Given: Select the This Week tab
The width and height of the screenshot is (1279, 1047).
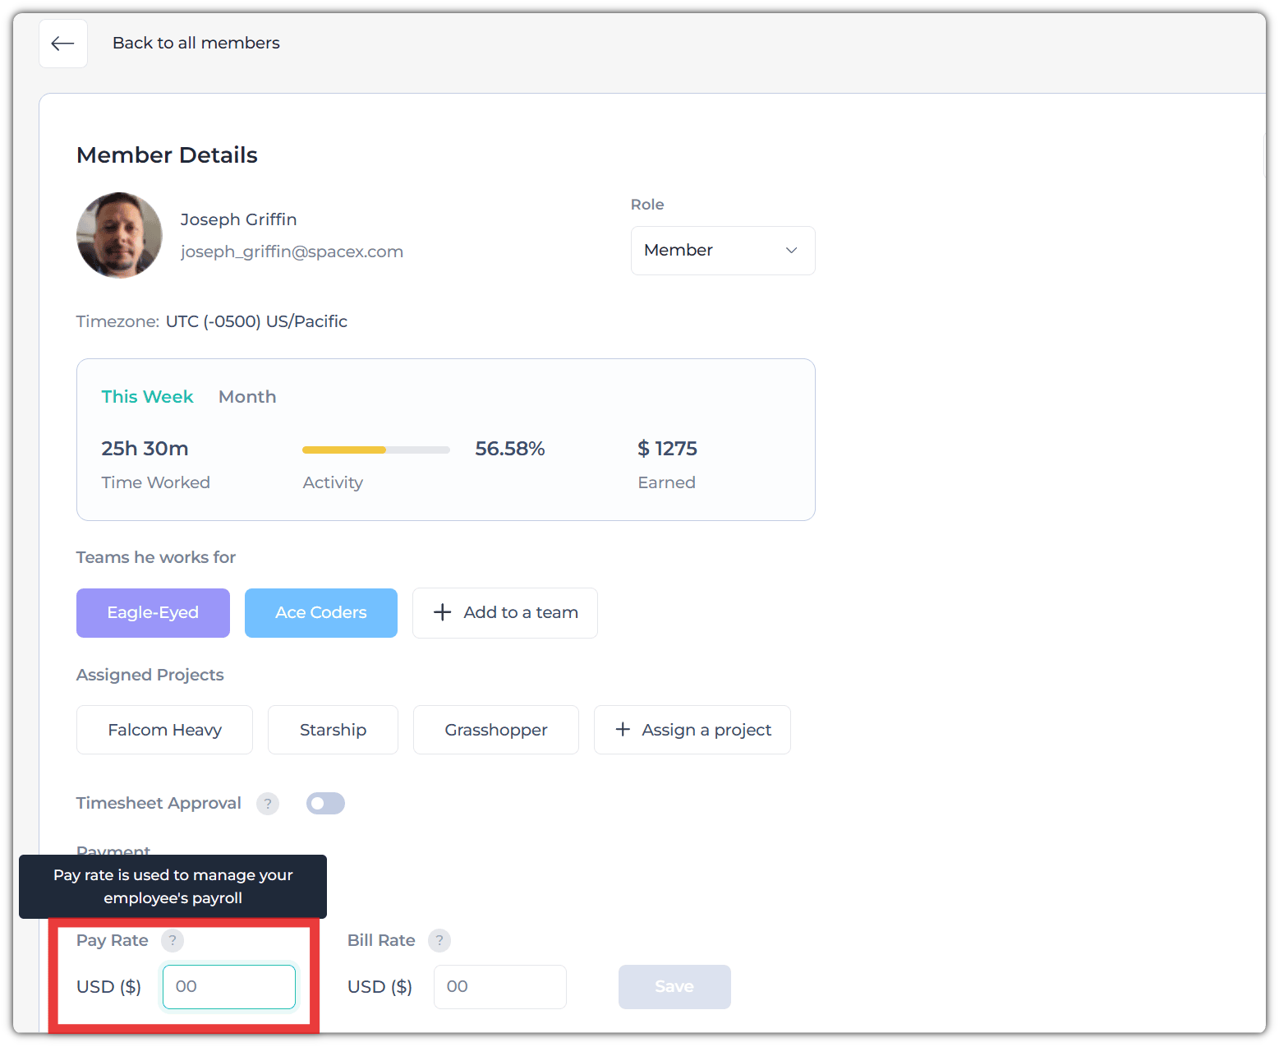Looking at the screenshot, I should (147, 397).
